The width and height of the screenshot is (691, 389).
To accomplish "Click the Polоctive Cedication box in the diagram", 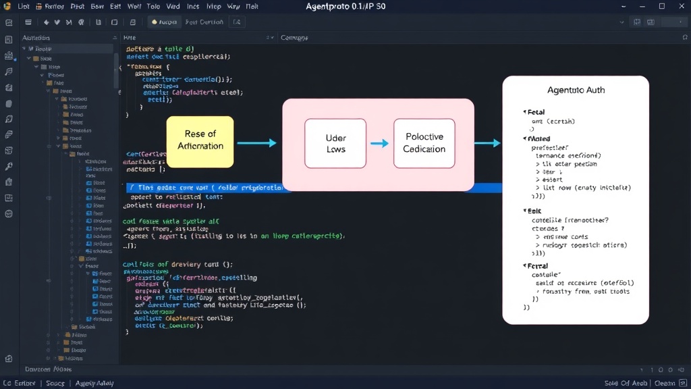I will (424, 143).
